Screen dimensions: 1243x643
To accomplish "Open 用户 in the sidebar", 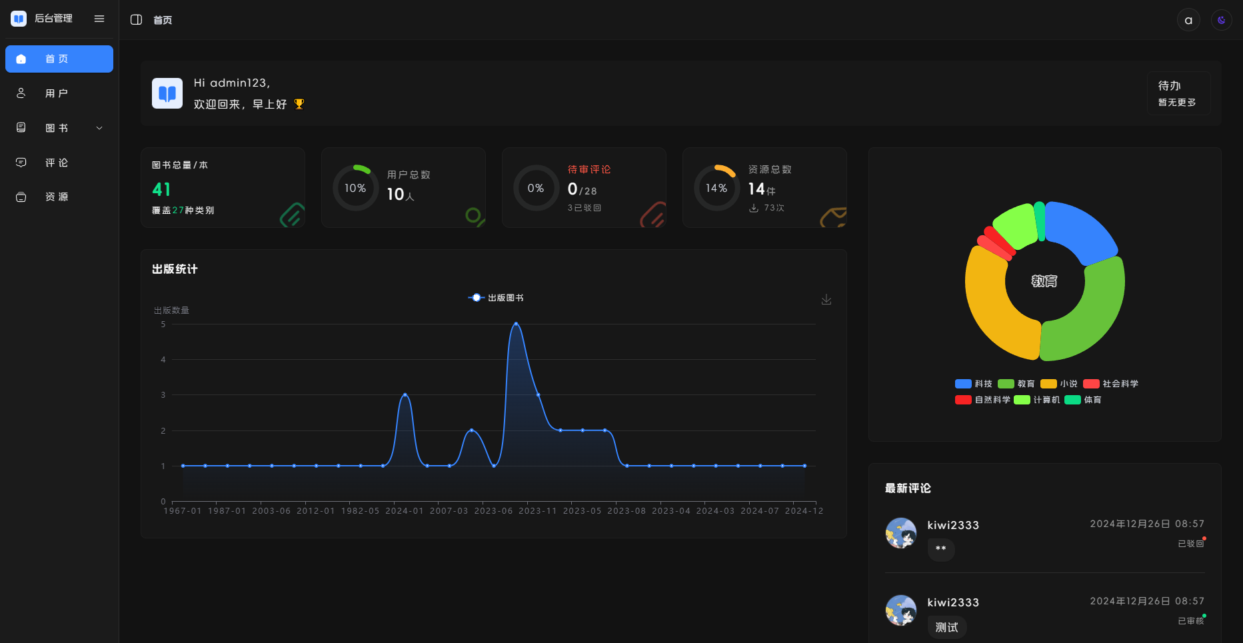I will pos(59,93).
